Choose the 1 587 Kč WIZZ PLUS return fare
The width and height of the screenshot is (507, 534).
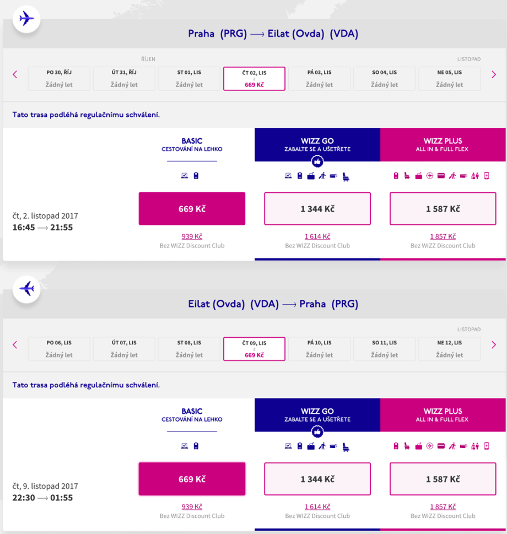443,479
